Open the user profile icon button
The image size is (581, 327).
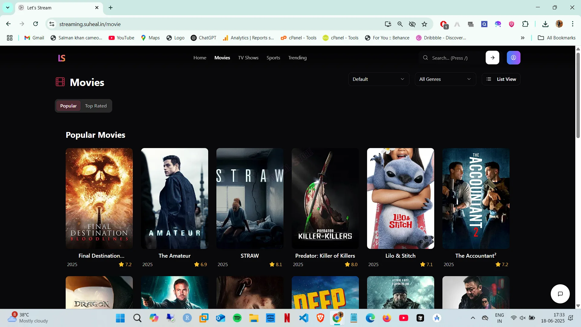tap(514, 58)
